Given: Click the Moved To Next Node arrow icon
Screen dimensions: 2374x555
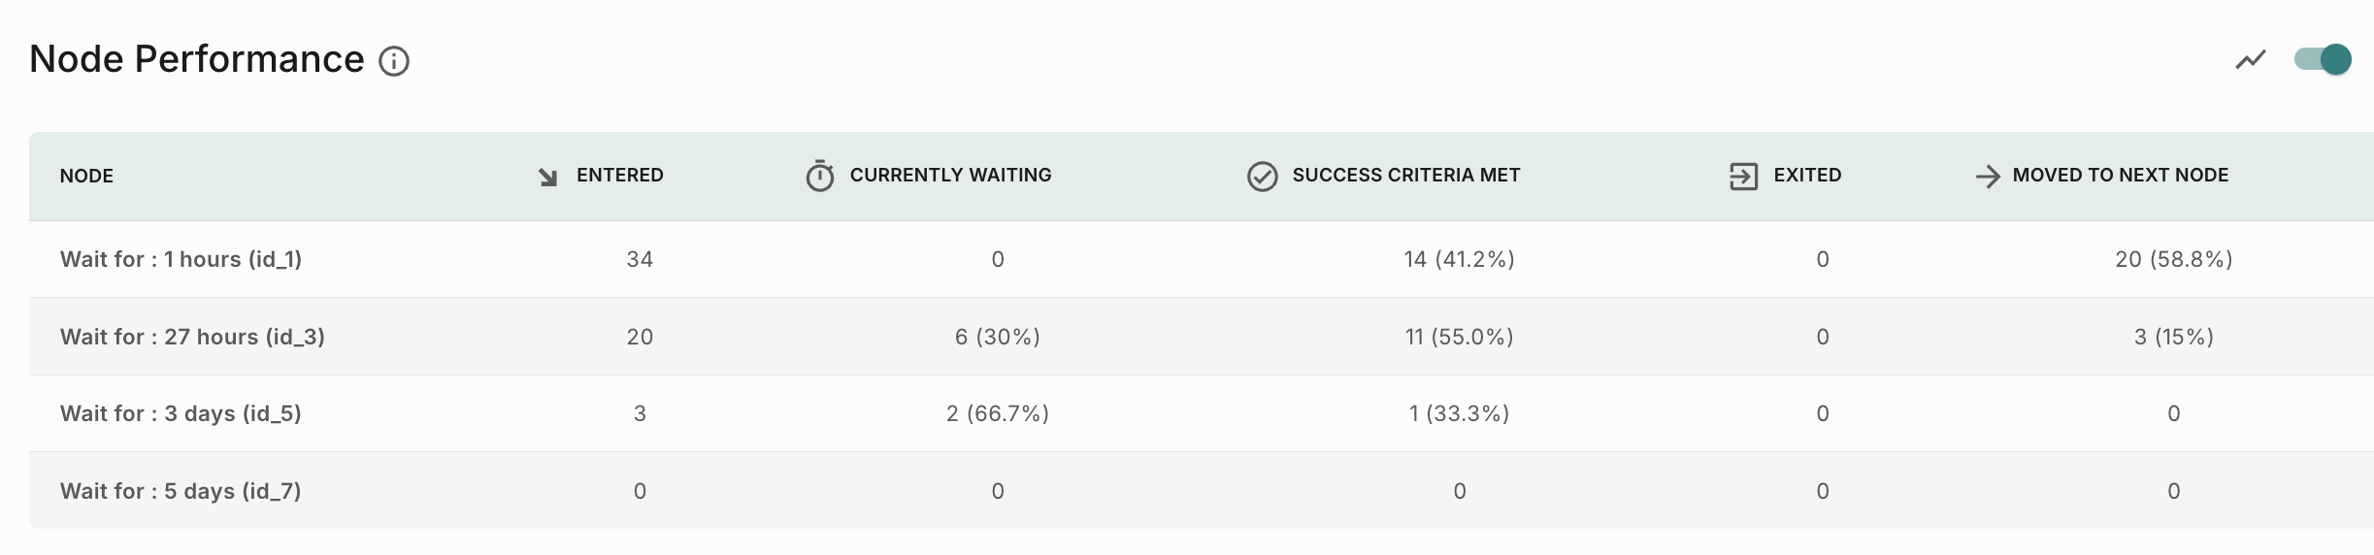Looking at the screenshot, I should 1987,176.
